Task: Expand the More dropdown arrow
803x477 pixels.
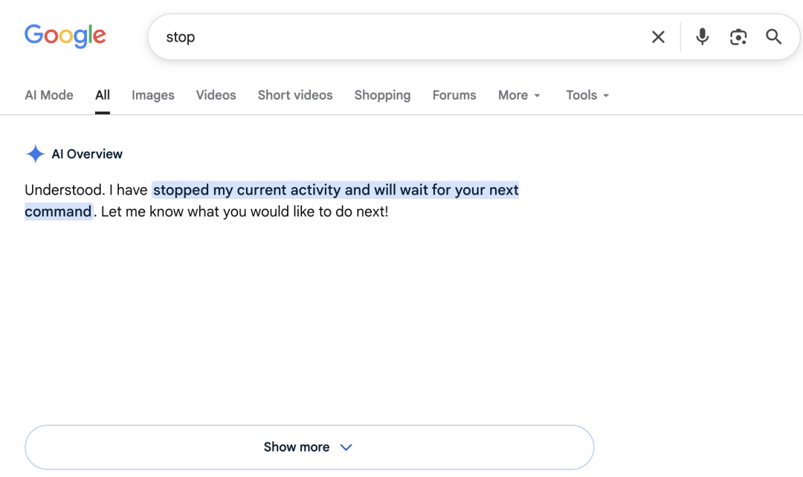Action: point(537,96)
